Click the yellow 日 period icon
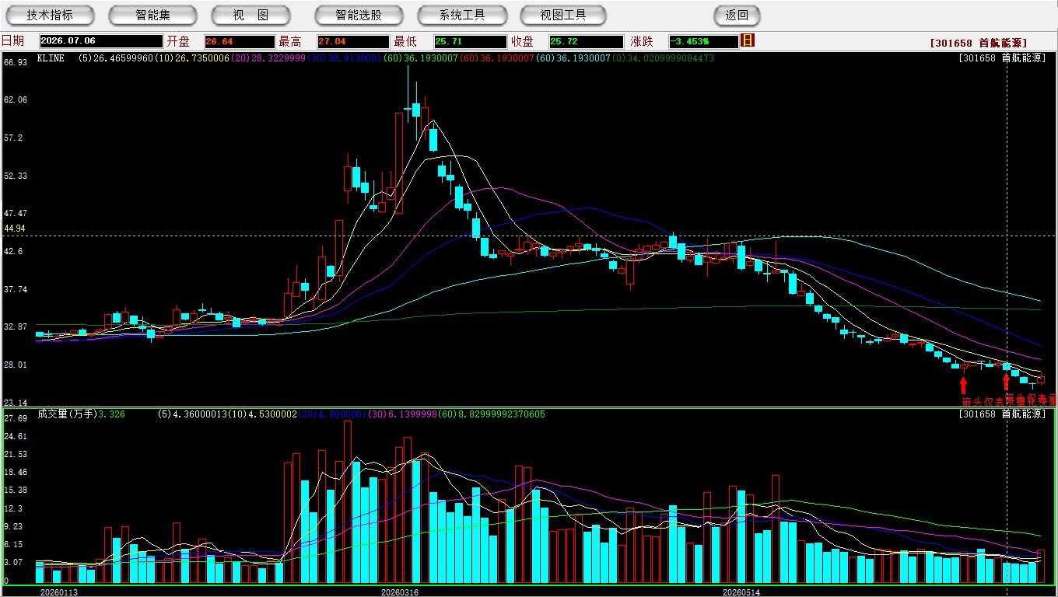The height and width of the screenshot is (597, 1058). pos(748,40)
